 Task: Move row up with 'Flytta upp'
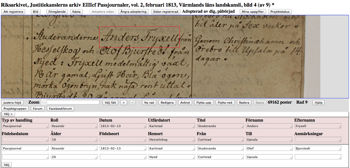click(204, 103)
